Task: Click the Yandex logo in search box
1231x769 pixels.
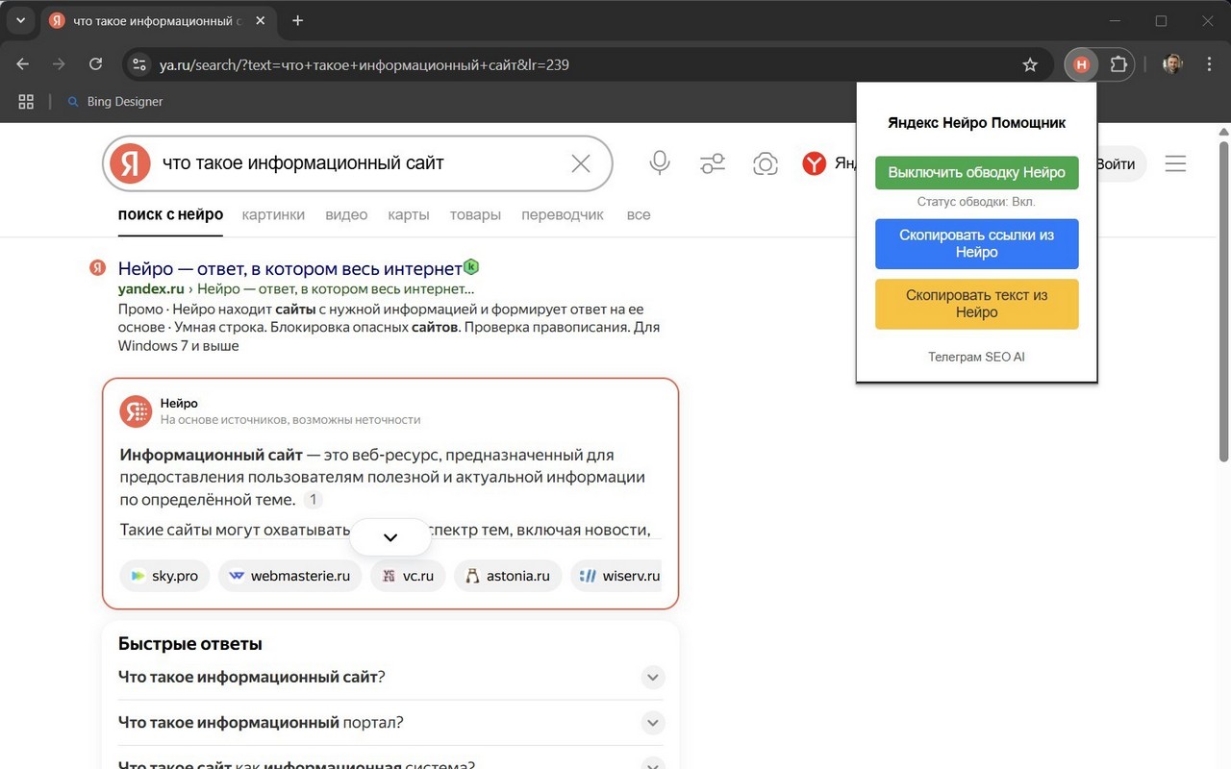Action: [x=130, y=163]
